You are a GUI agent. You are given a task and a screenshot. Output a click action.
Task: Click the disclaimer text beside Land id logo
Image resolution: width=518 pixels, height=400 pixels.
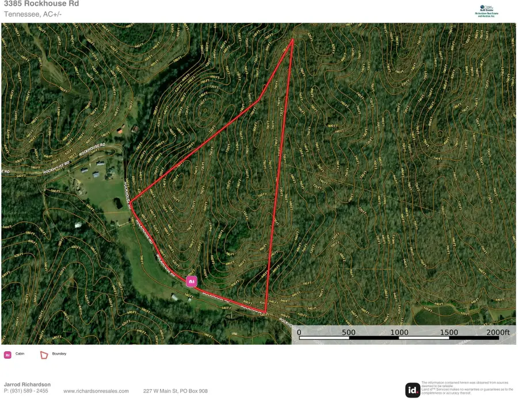click(466, 387)
